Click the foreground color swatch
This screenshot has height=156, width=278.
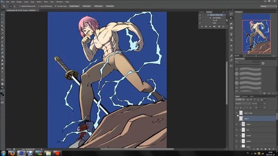click(2, 94)
